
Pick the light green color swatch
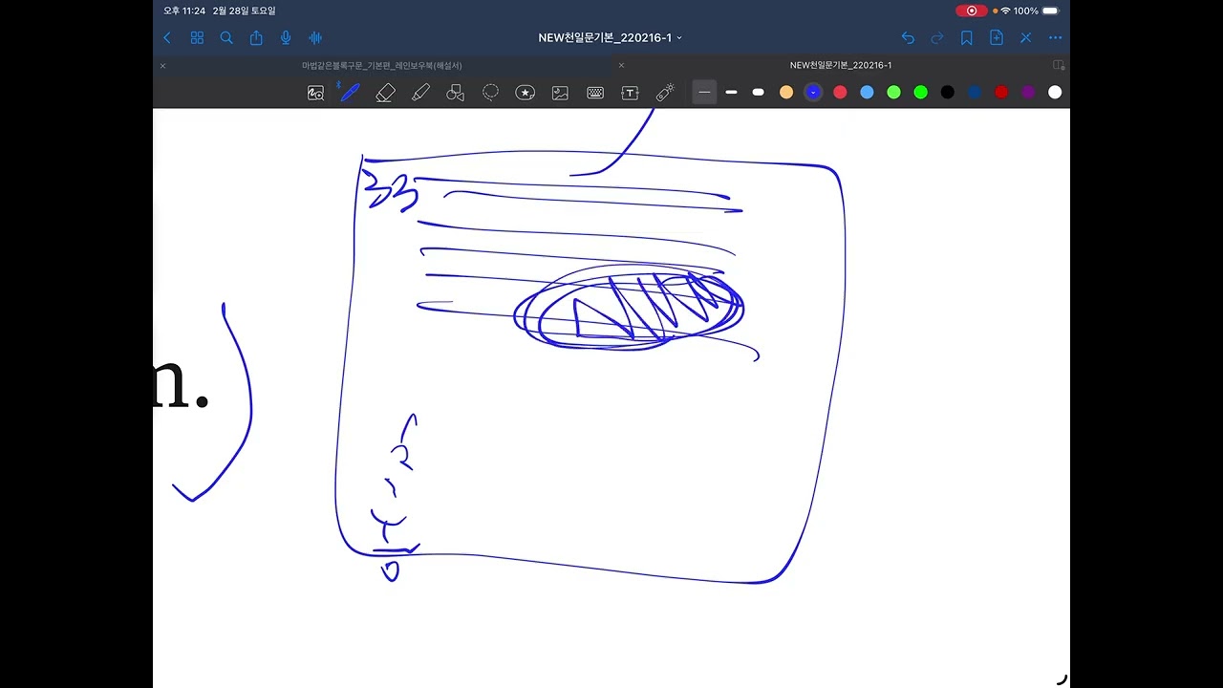(893, 93)
